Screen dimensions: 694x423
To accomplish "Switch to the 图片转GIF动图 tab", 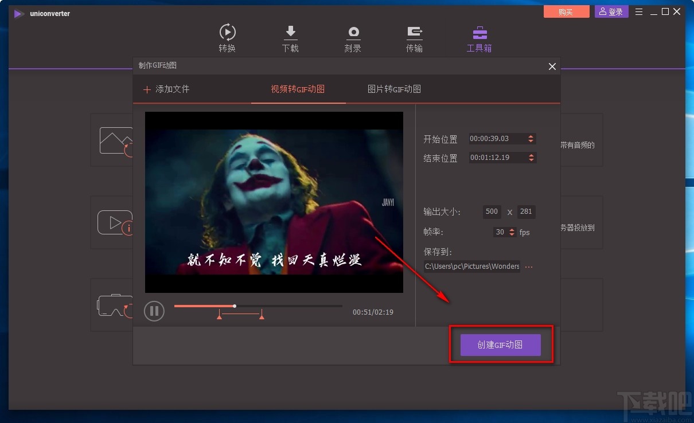I will [x=393, y=89].
